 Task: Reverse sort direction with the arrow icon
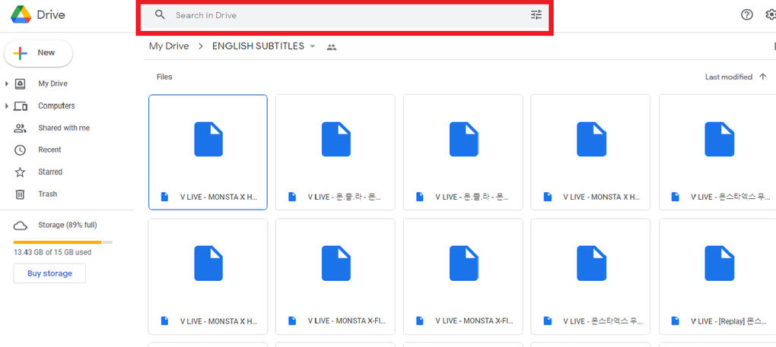pos(762,77)
